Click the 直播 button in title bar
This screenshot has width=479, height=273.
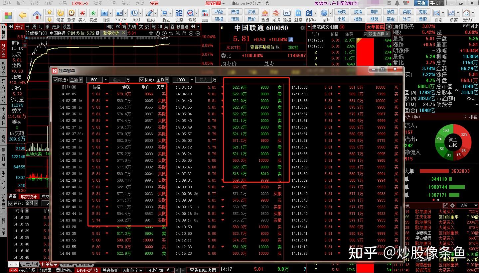(421, 3)
